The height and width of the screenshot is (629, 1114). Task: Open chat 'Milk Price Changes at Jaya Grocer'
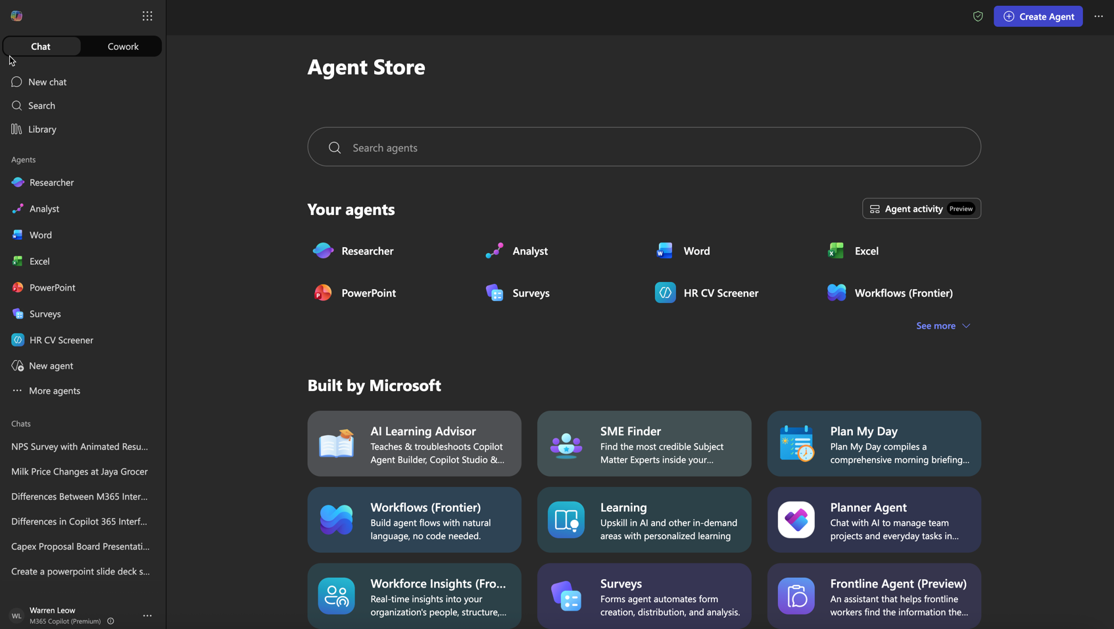pos(80,471)
